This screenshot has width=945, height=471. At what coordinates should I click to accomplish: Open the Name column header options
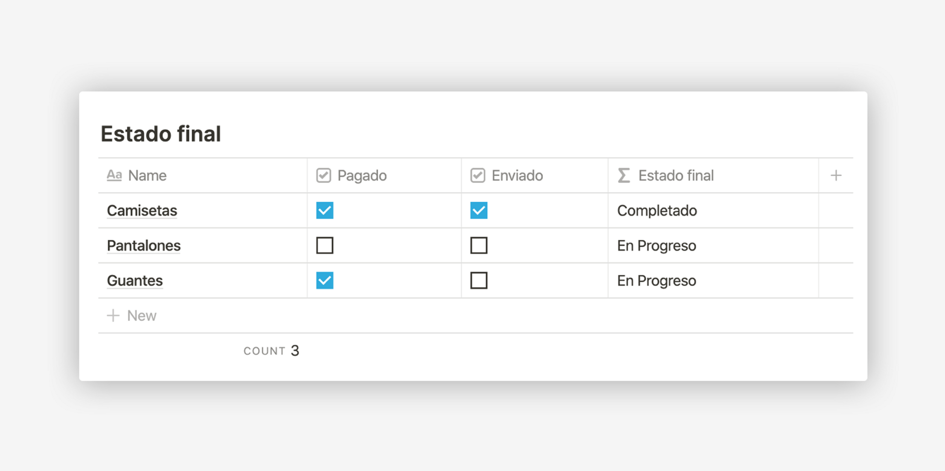coord(147,175)
